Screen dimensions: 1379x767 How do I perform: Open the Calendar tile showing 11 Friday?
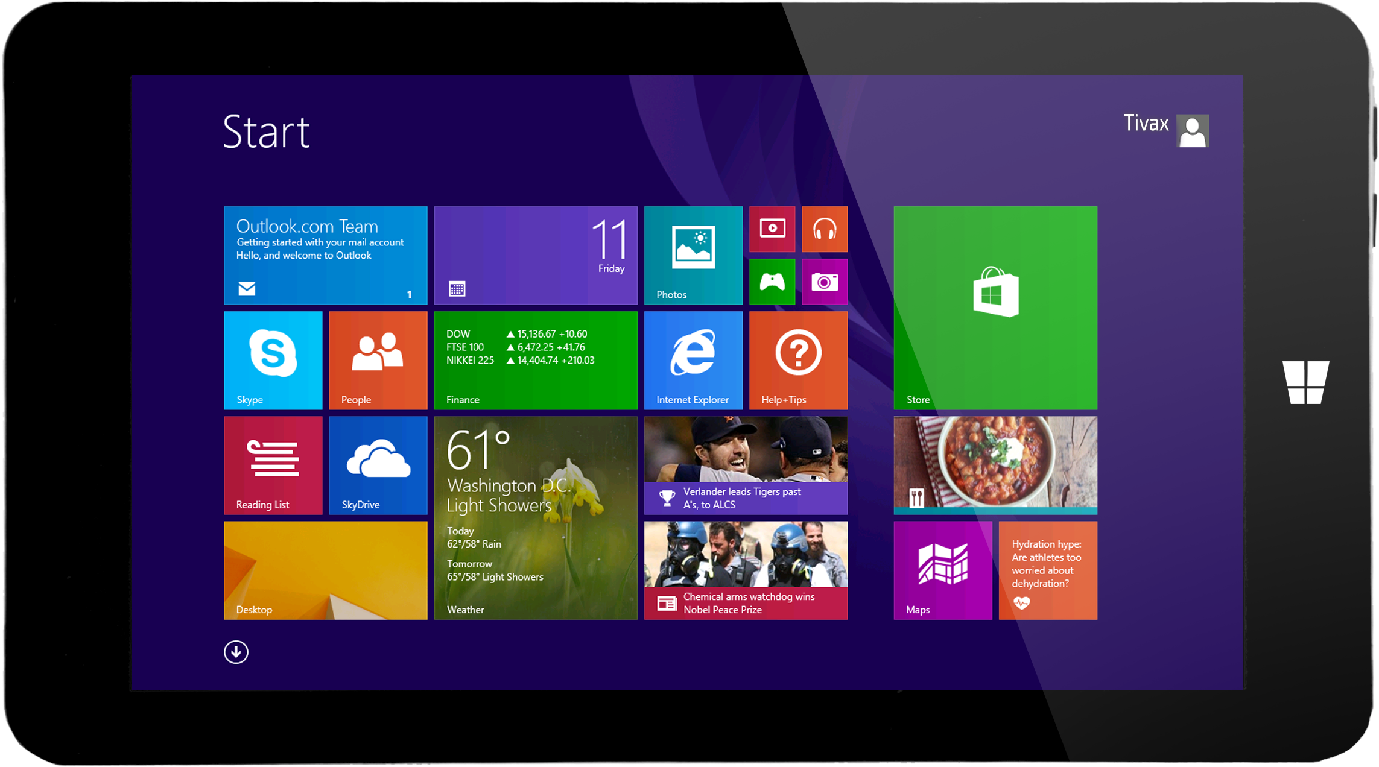point(536,256)
